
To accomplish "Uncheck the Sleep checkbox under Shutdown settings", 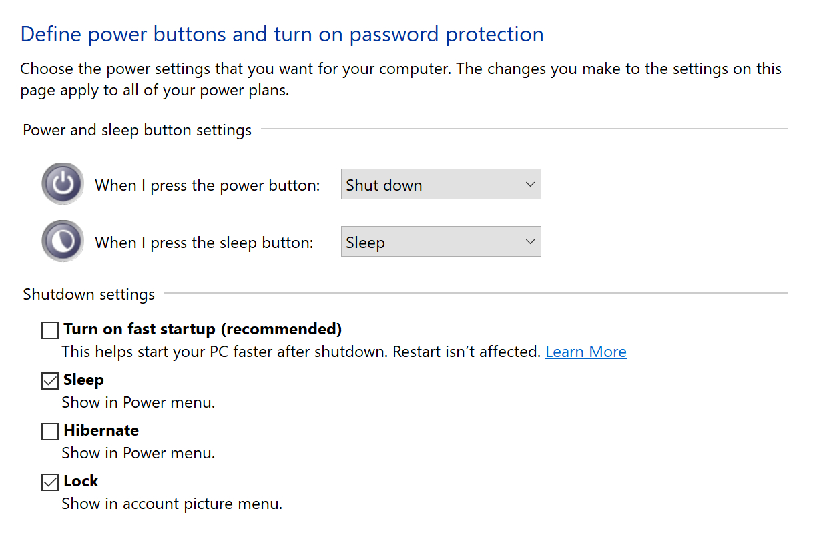I will pyautogui.click(x=50, y=381).
